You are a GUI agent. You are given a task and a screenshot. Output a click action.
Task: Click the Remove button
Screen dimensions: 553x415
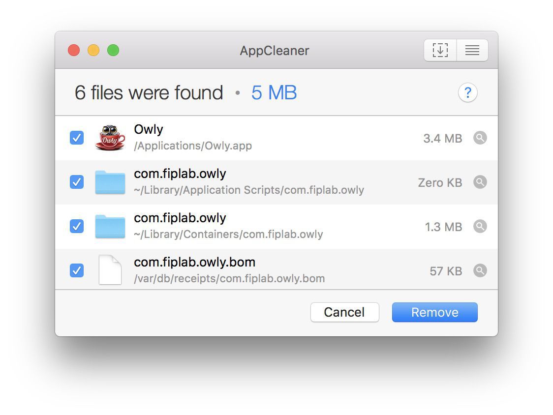click(434, 312)
